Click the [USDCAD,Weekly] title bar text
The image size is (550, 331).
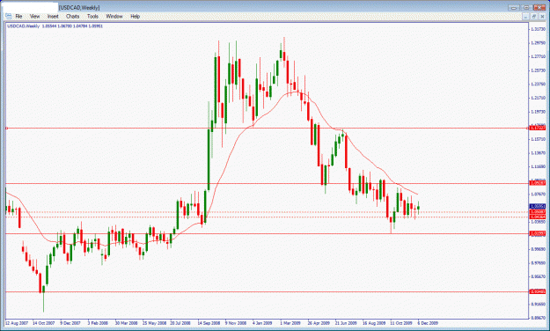coord(79,7)
